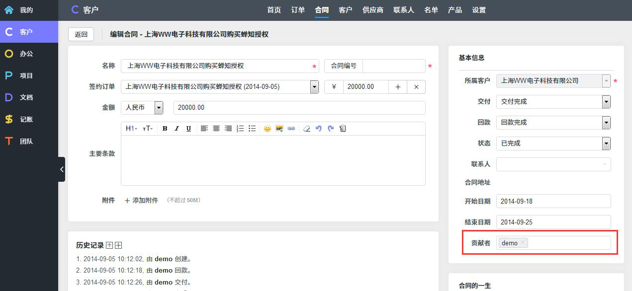632x291 pixels.
Task: Reverse history order with the arrow icon
Action: [110, 245]
